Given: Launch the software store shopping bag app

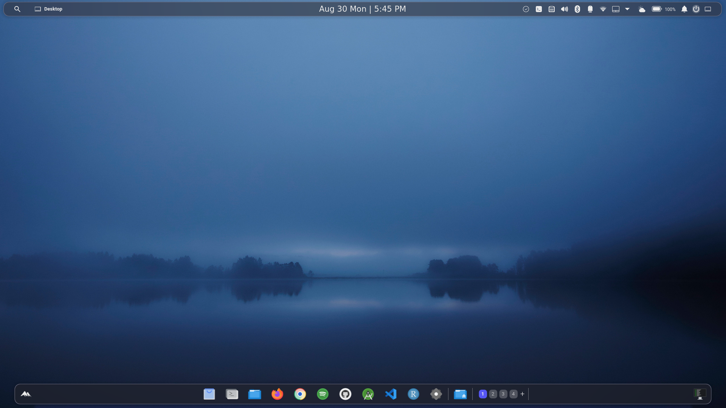Looking at the screenshot, I should coord(209,394).
